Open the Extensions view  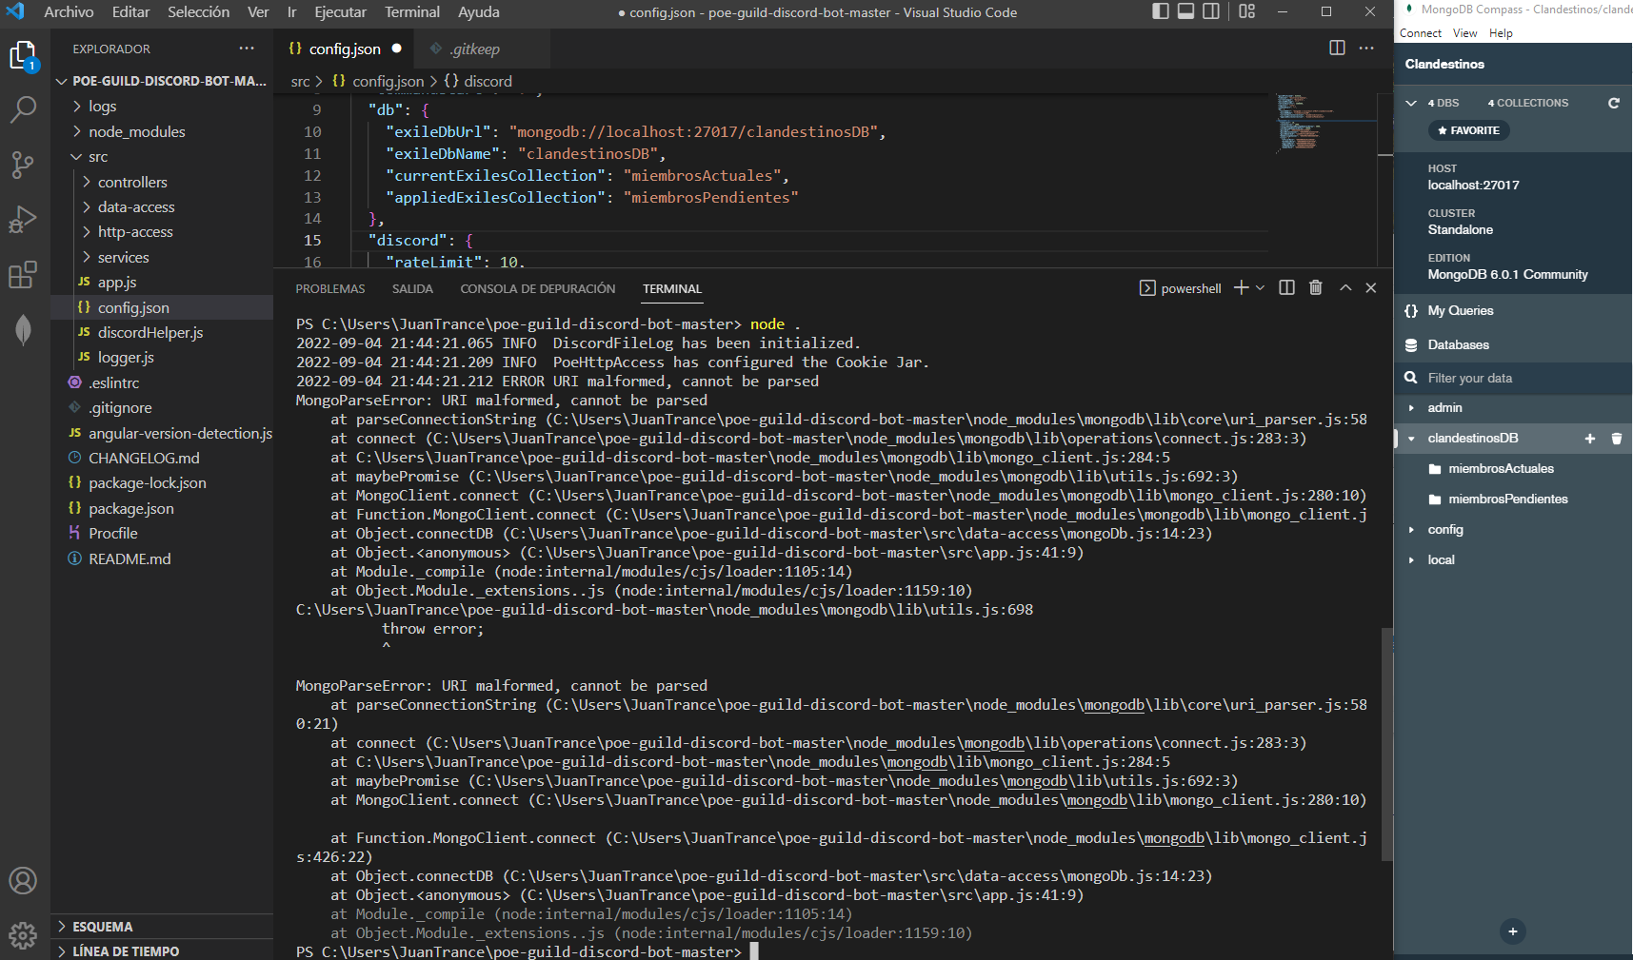click(23, 275)
